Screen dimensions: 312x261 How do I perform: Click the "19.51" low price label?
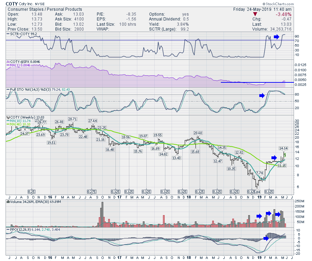pos(51,143)
